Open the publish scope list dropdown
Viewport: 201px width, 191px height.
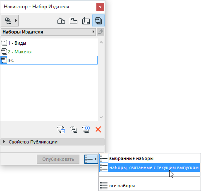click(91, 159)
